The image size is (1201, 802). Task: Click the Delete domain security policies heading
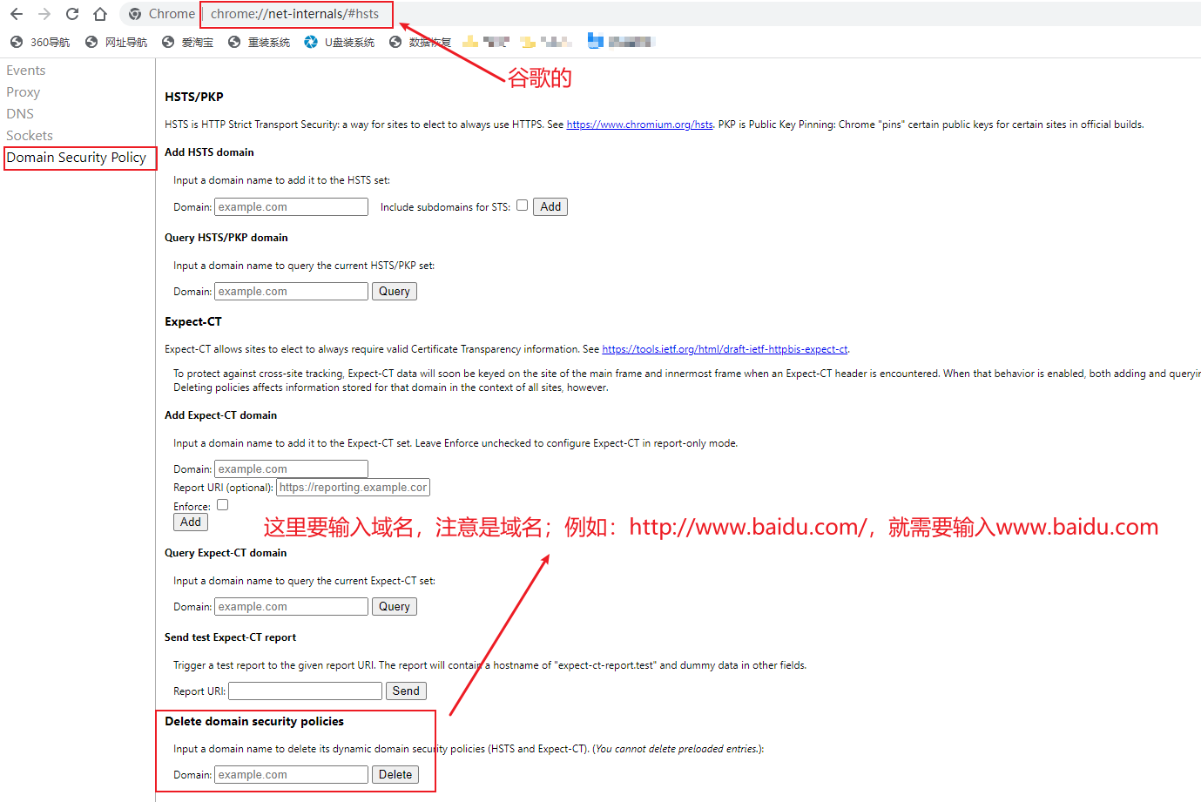[x=254, y=721]
